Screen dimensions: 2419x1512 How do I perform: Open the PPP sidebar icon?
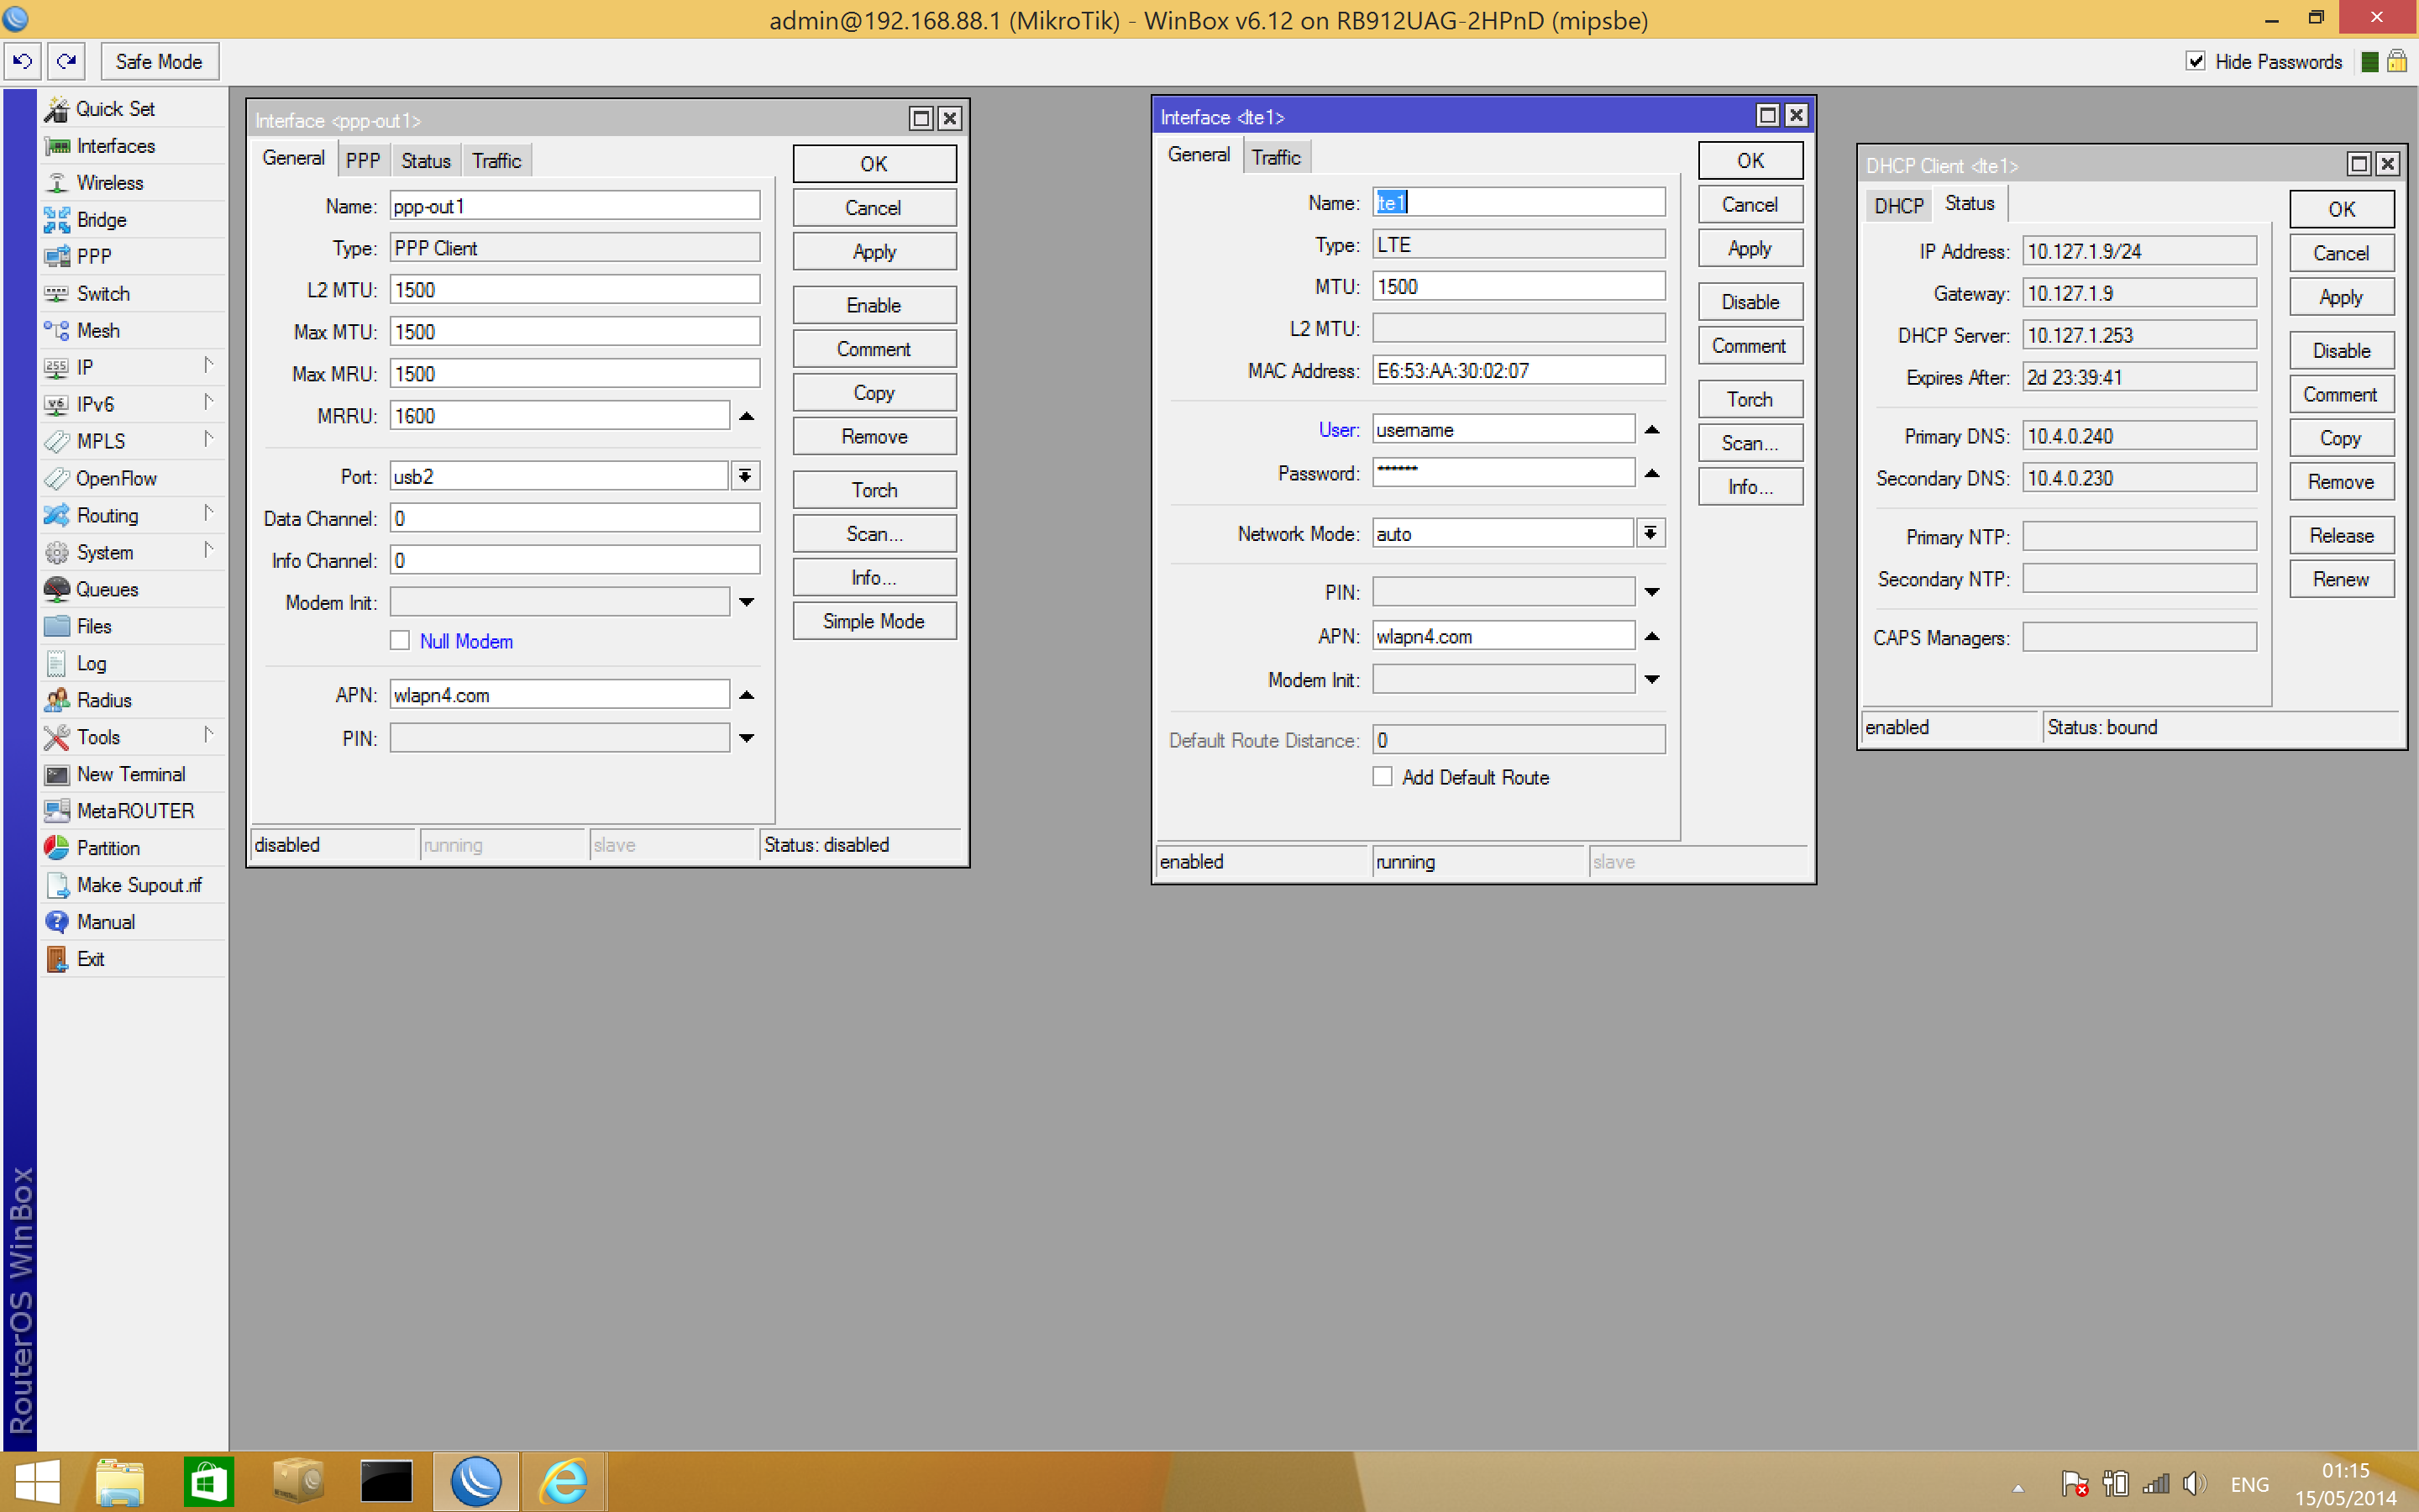point(57,257)
